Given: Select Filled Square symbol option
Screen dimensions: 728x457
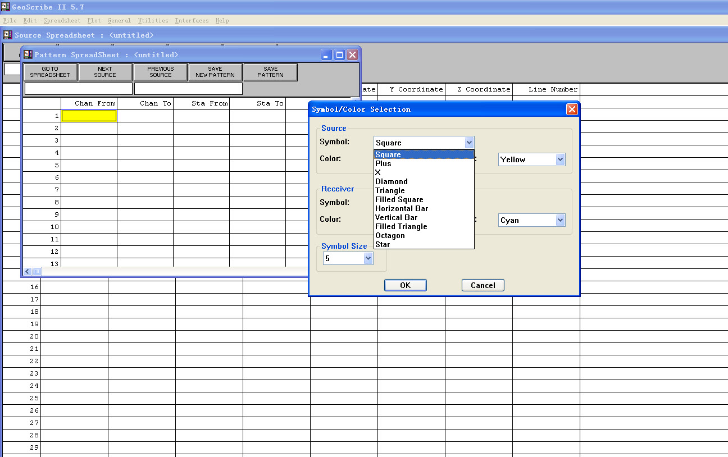Looking at the screenshot, I should coord(424,199).
